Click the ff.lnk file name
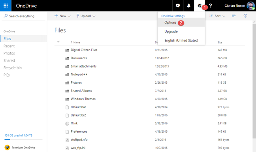Viewport: 256px width, 152px height. pos(74,123)
